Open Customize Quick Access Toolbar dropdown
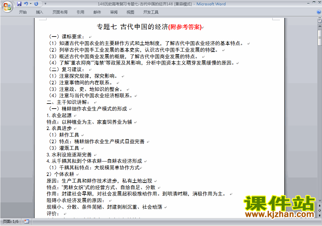The height and width of the screenshot is (226, 322). coord(45,4)
